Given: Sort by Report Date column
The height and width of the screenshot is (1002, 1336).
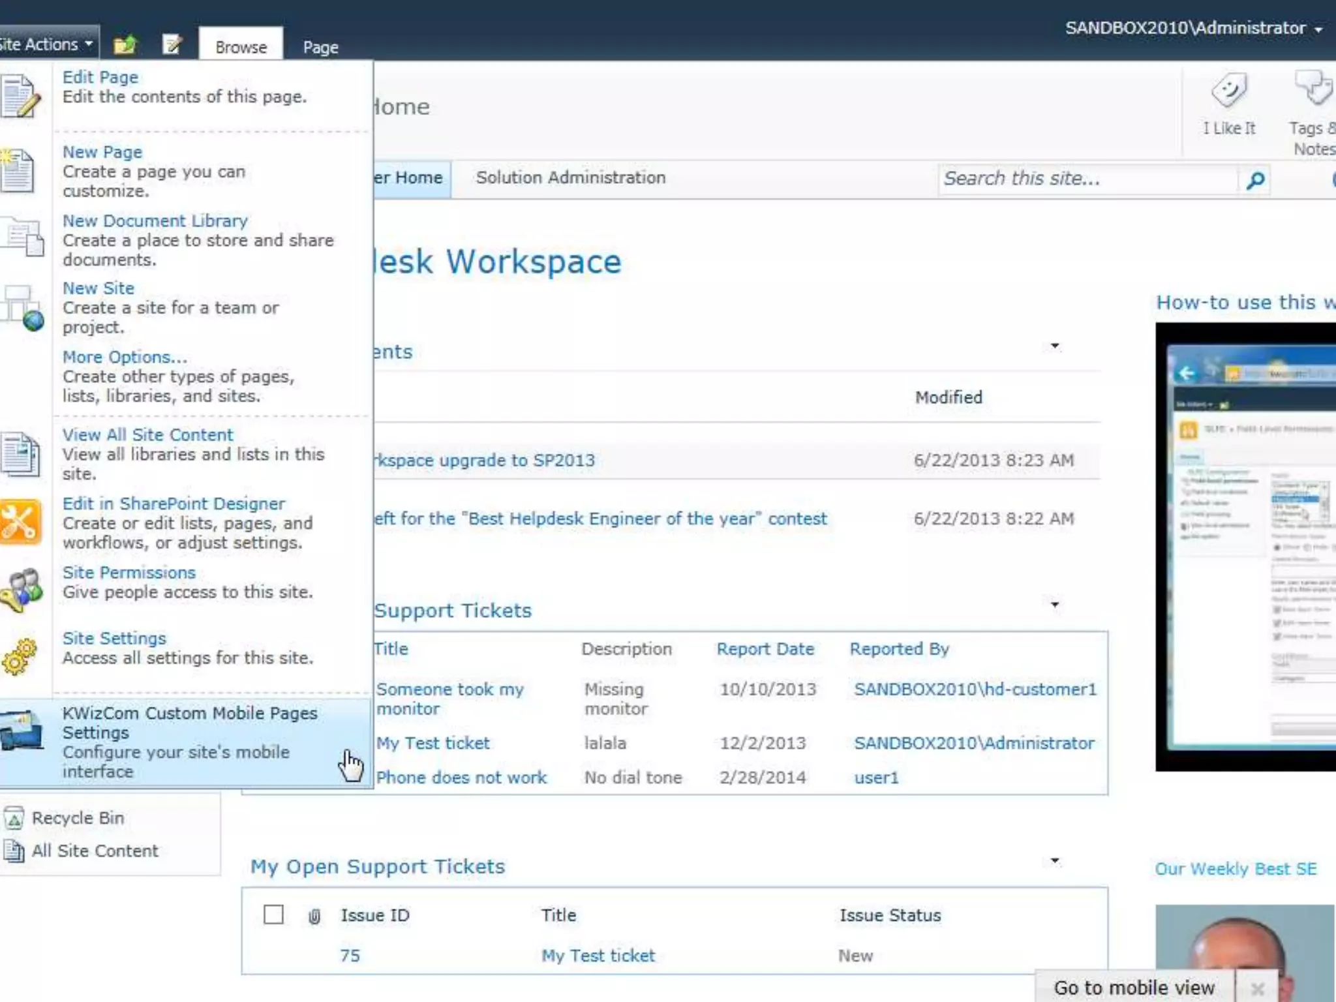Looking at the screenshot, I should pyautogui.click(x=765, y=649).
